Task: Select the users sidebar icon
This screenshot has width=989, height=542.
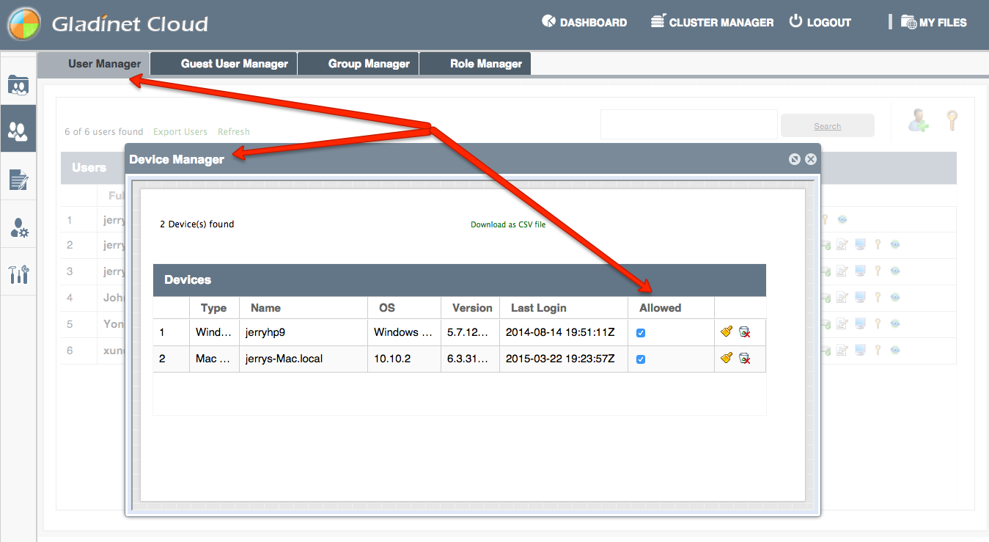Action: [x=18, y=131]
